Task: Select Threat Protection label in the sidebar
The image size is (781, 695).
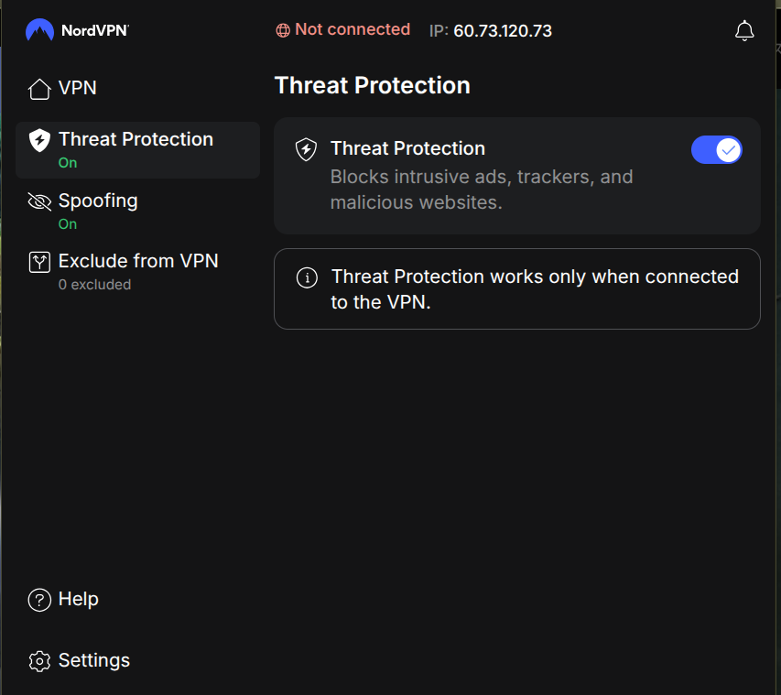Action: (136, 139)
